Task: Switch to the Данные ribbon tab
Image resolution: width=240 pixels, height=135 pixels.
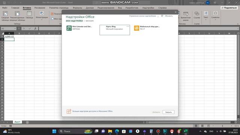Action: tap(90, 7)
